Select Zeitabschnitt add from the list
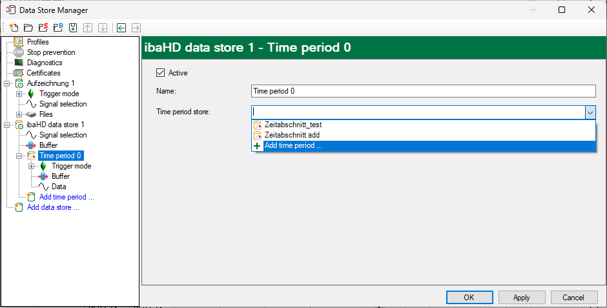 click(292, 135)
